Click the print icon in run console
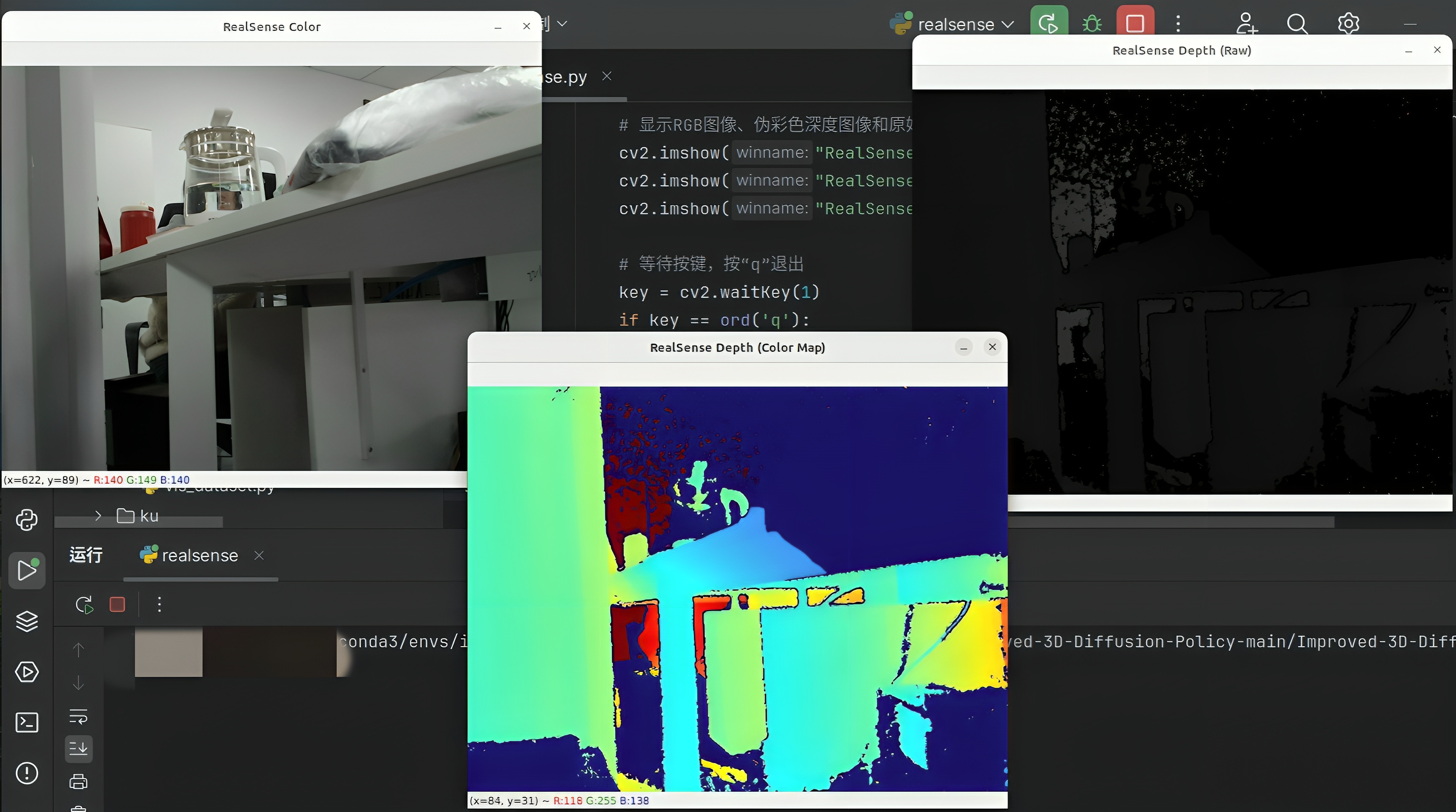Viewport: 1456px width, 812px height. tap(78, 782)
